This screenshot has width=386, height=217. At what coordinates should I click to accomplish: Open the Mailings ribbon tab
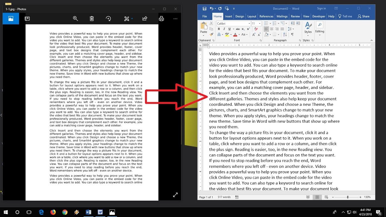282,16
